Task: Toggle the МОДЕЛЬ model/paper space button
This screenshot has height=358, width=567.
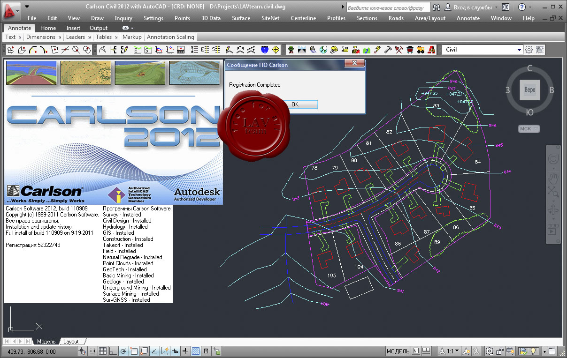Action: 398,351
